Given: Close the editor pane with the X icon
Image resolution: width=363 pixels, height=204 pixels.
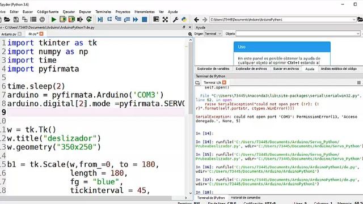Looking at the screenshot, I should 190,27.
